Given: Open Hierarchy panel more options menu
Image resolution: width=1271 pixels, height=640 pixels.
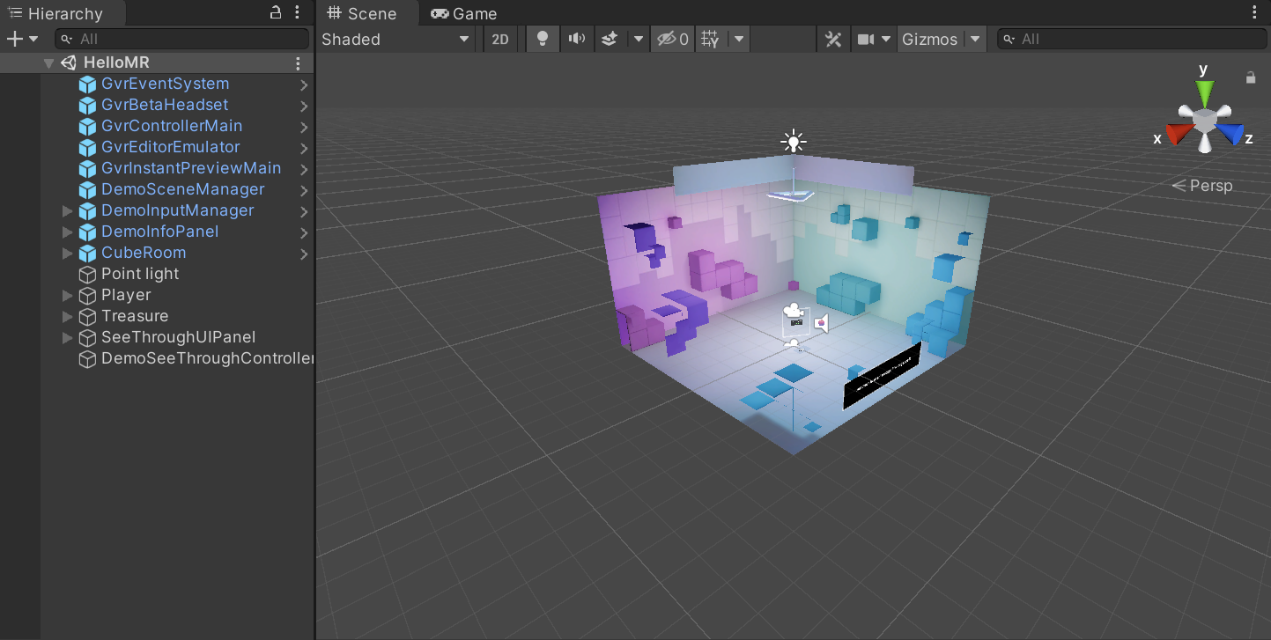Looking at the screenshot, I should coord(297,12).
